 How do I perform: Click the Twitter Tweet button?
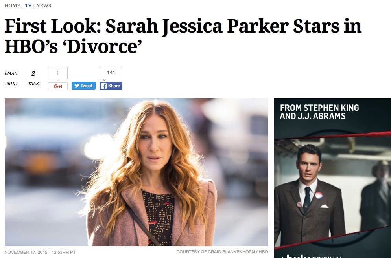(83, 86)
